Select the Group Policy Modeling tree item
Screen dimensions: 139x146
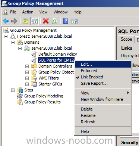click(44, 96)
